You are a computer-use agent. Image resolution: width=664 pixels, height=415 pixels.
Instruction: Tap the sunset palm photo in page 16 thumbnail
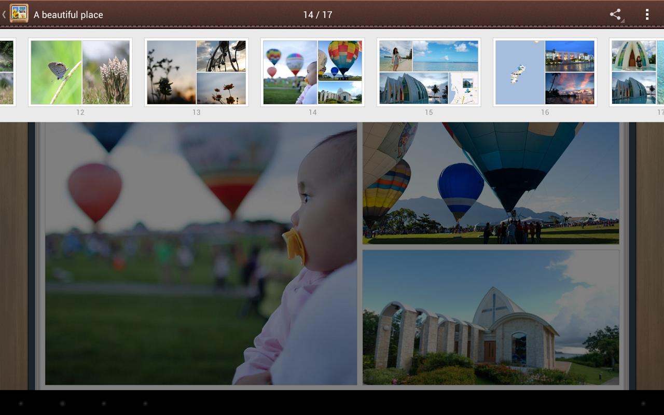(570, 88)
